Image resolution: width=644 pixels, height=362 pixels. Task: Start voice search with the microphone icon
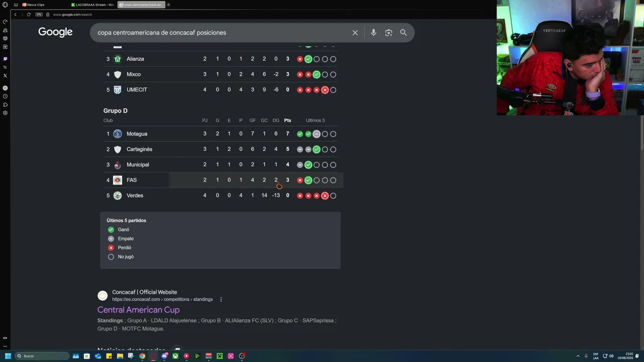pos(373,33)
